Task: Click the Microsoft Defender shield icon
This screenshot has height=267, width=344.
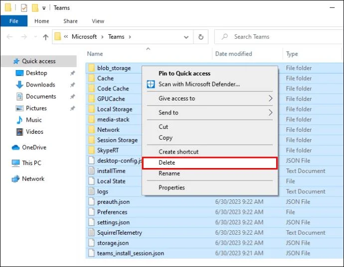Action: coord(151,84)
